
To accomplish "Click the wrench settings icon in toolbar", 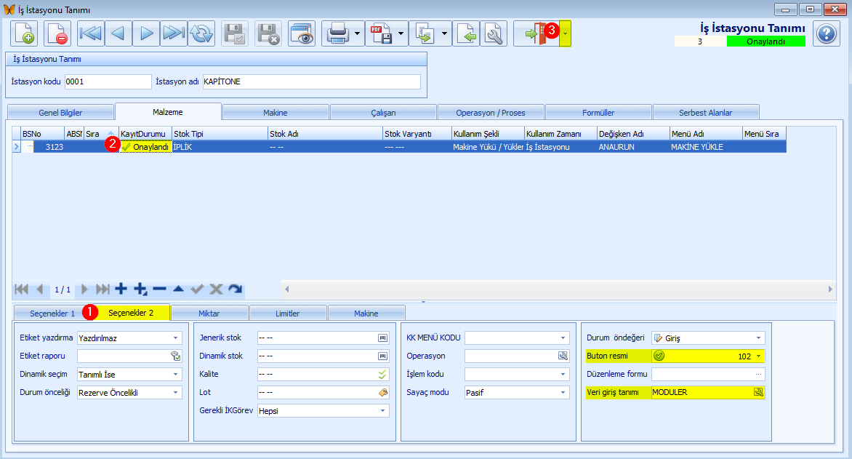I will (494, 33).
